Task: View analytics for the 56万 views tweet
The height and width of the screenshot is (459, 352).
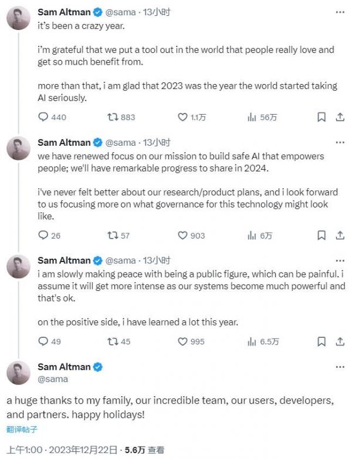Action: point(253,117)
